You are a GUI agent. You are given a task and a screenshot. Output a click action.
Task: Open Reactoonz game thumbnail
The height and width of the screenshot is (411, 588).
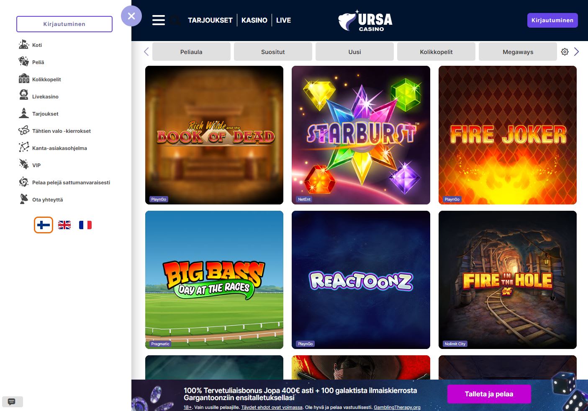(x=361, y=280)
